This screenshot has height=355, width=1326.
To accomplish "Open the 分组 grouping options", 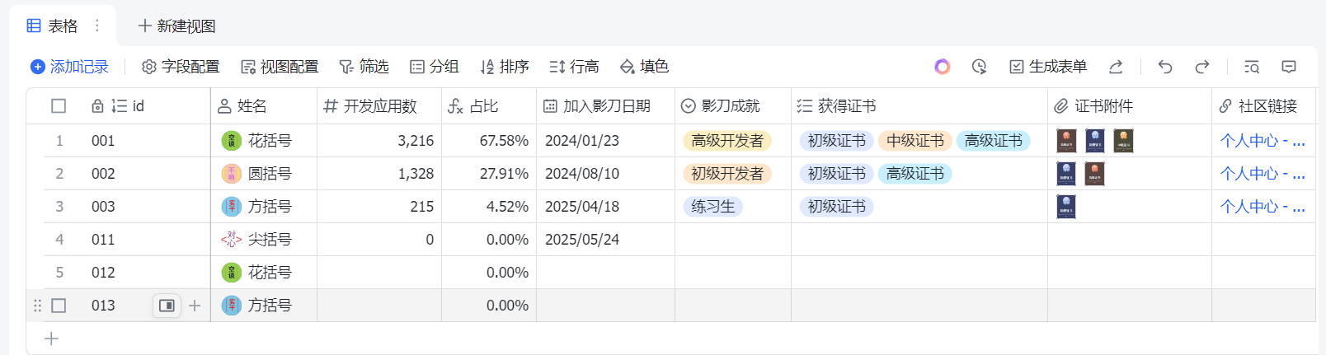I will (x=434, y=67).
